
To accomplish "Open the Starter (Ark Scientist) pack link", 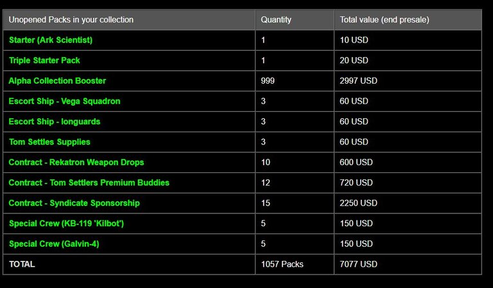I will click(51, 40).
